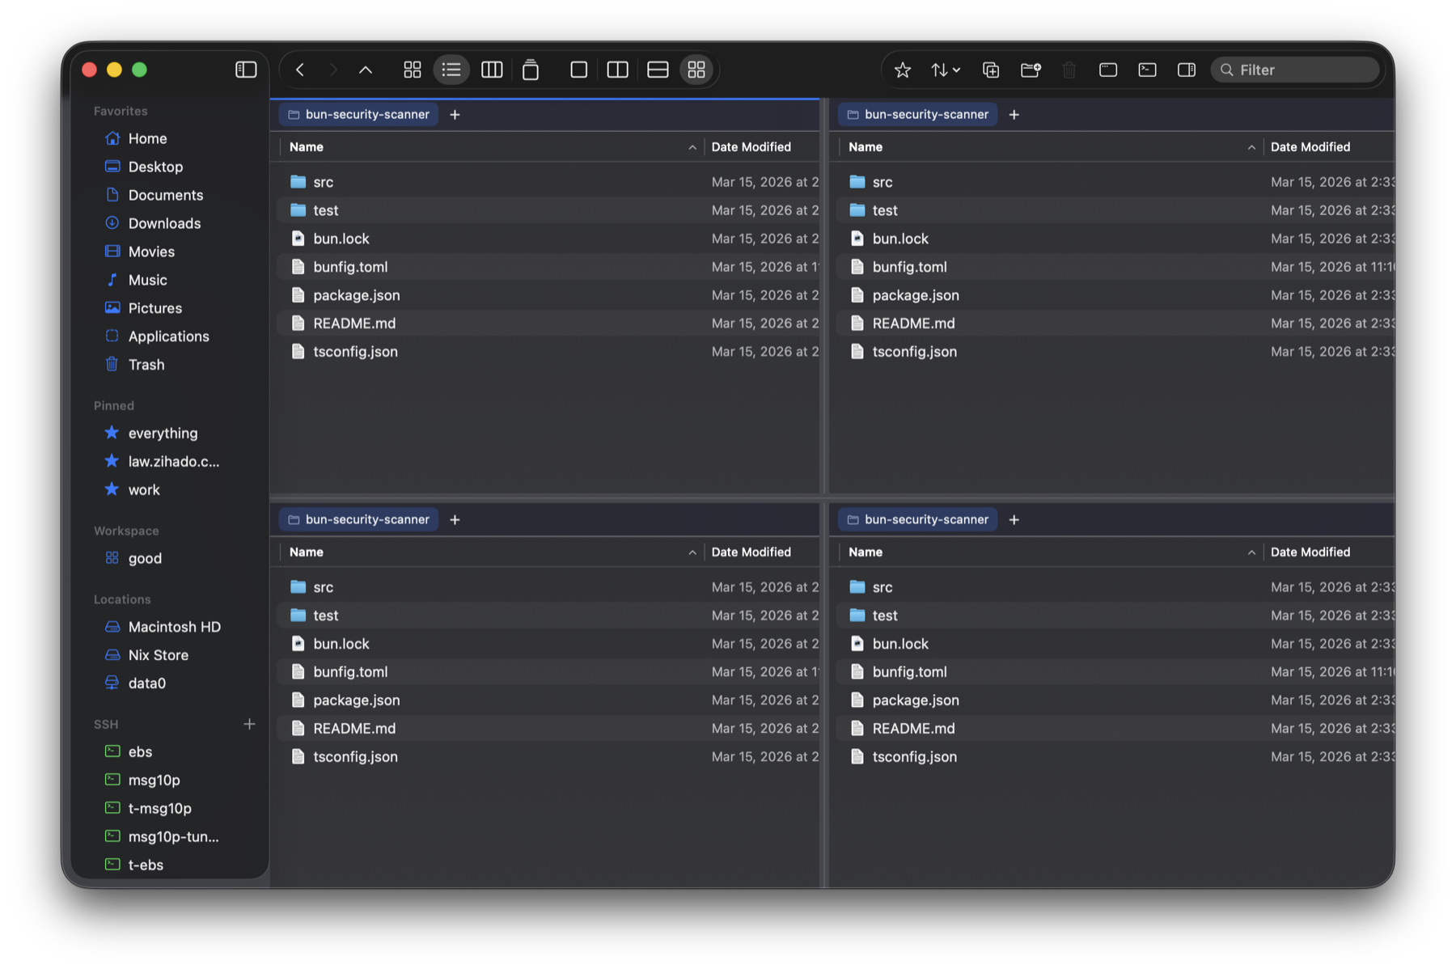Select single pane layout
This screenshot has height=969, width=1456.
click(x=578, y=70)
